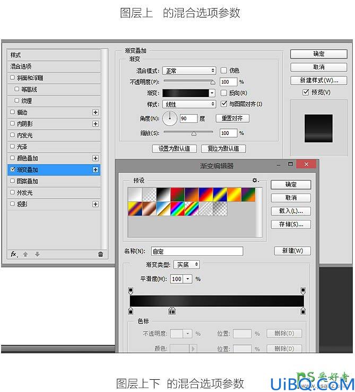Click the 不透明度(P) slider handle

point(213,82)
